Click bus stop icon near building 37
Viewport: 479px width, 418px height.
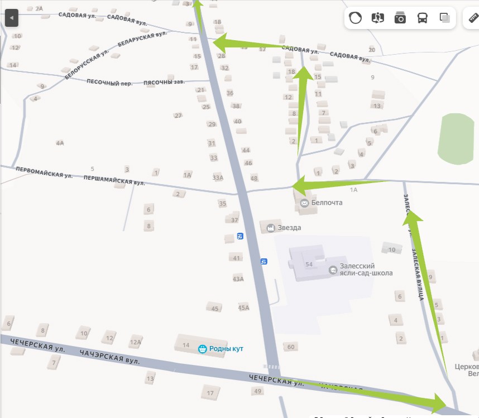[x=240, y=236]
